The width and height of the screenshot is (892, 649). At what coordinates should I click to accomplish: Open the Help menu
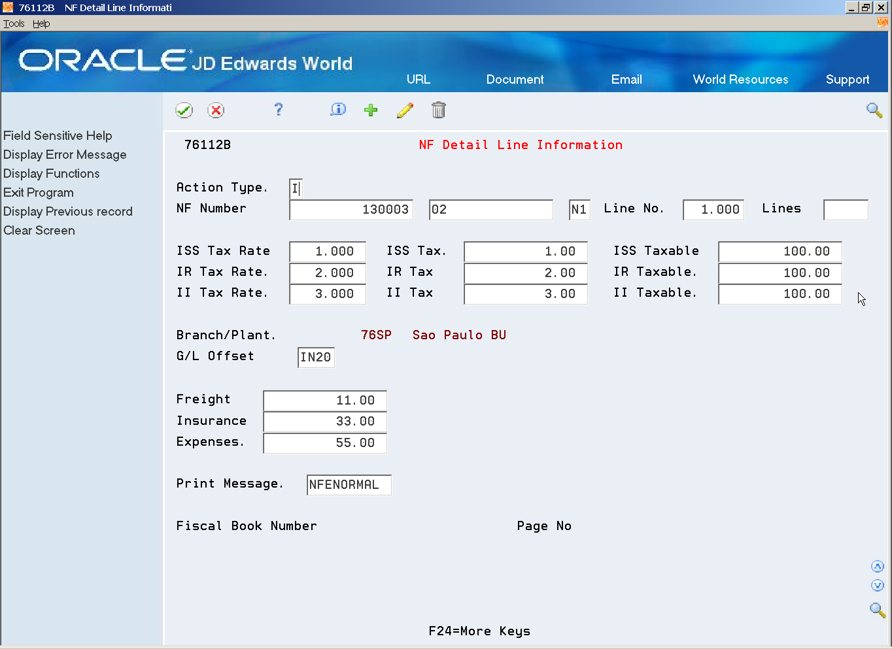[x=41, y=24]
